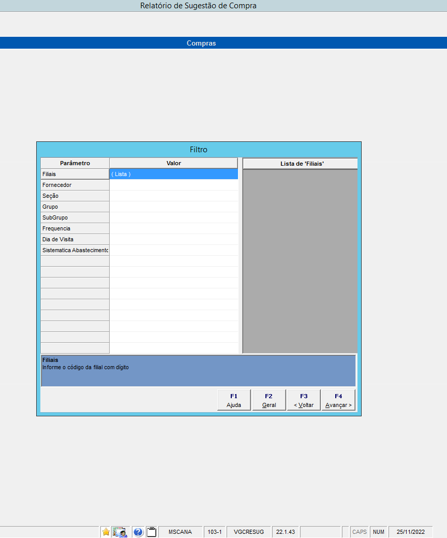Click the Frequencia value field
This screenshot has width=447, height=538.
coord(174,228)
